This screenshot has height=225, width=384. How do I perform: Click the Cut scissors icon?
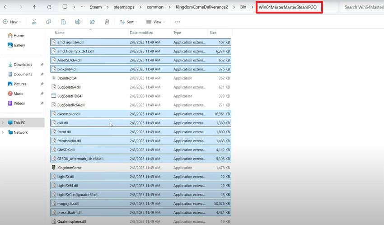(34, 22)
